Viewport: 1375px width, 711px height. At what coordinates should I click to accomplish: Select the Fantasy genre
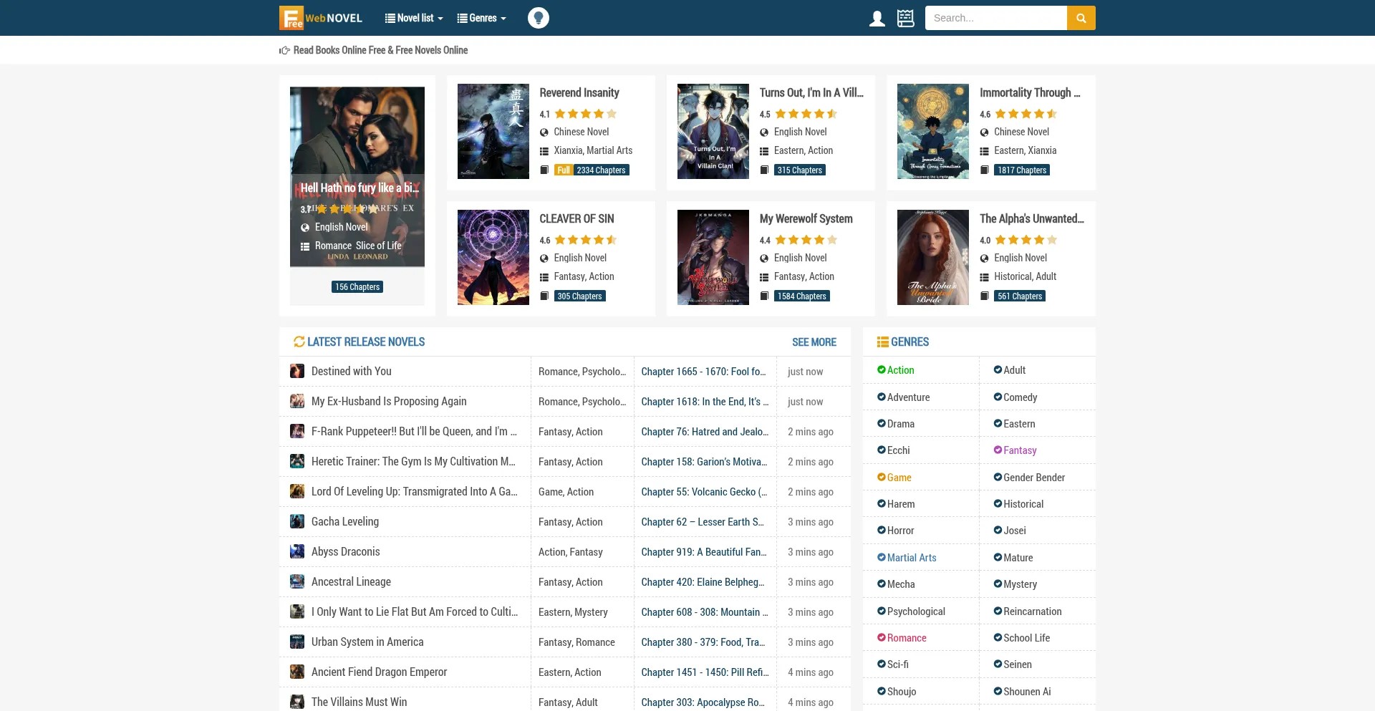(x=1019, y=450)
